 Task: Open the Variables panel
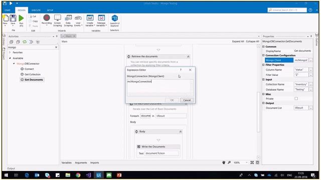[67, 162]
